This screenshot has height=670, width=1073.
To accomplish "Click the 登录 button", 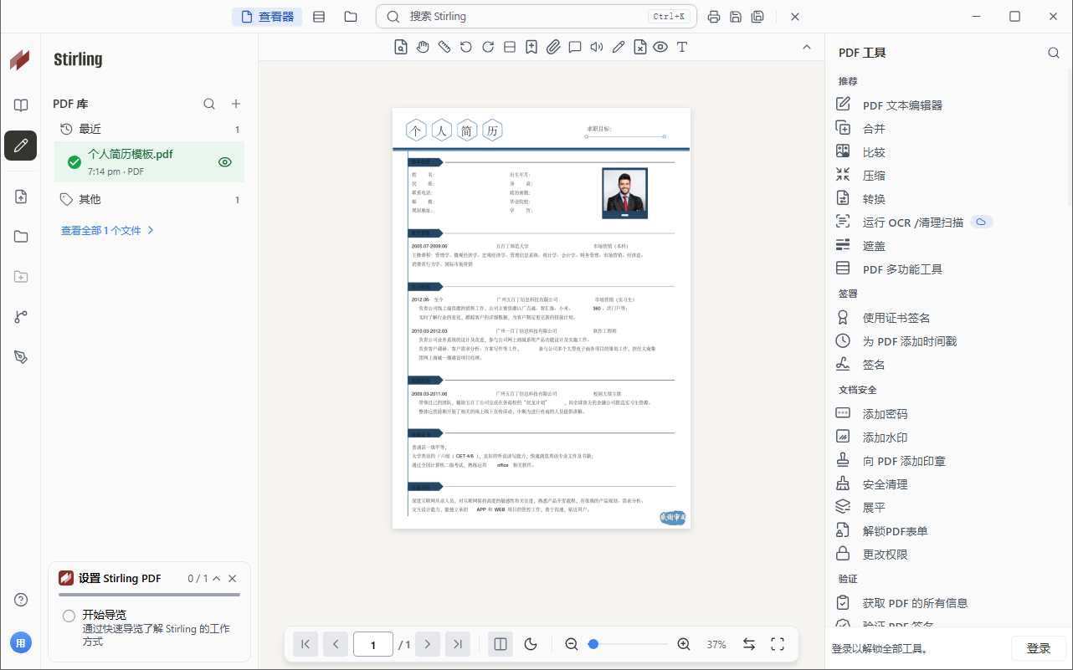I will pyautogui.click(x=1039, y=648).
